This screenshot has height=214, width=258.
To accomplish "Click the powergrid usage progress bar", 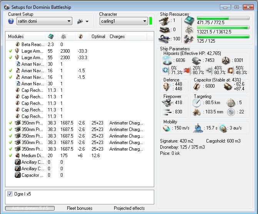I will coord(223,27).
